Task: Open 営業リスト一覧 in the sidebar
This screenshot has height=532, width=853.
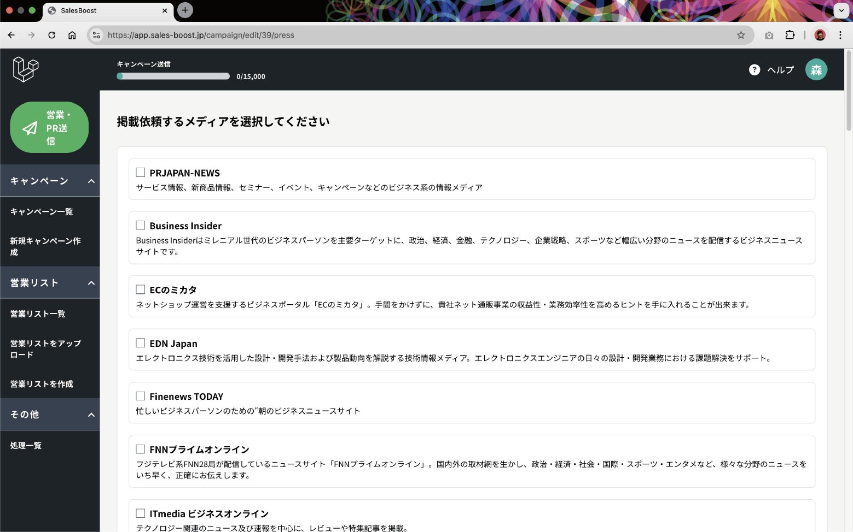Action: [x=38, y=314]
